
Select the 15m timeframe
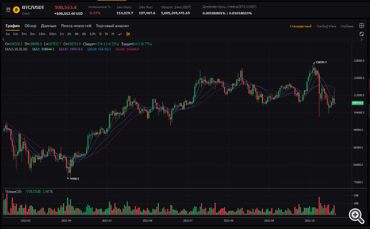[x=42, y=34]
